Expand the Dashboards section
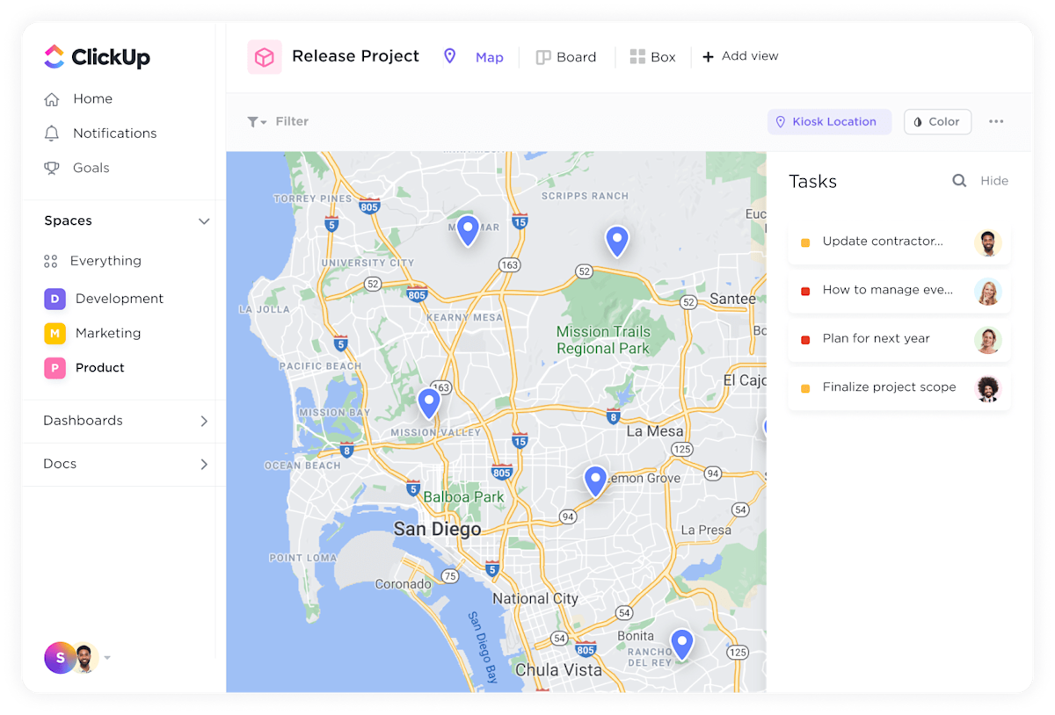This screenshot has width=1055, height=715. point(204,421)
